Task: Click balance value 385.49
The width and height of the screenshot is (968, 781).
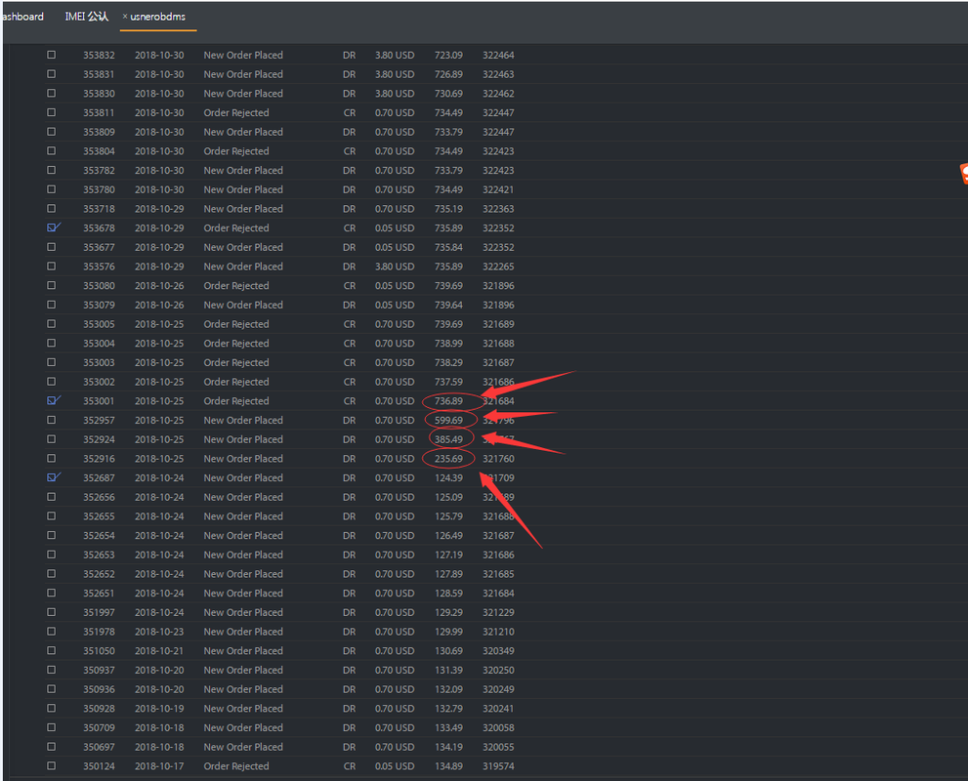Action: [x=448, y=439]
